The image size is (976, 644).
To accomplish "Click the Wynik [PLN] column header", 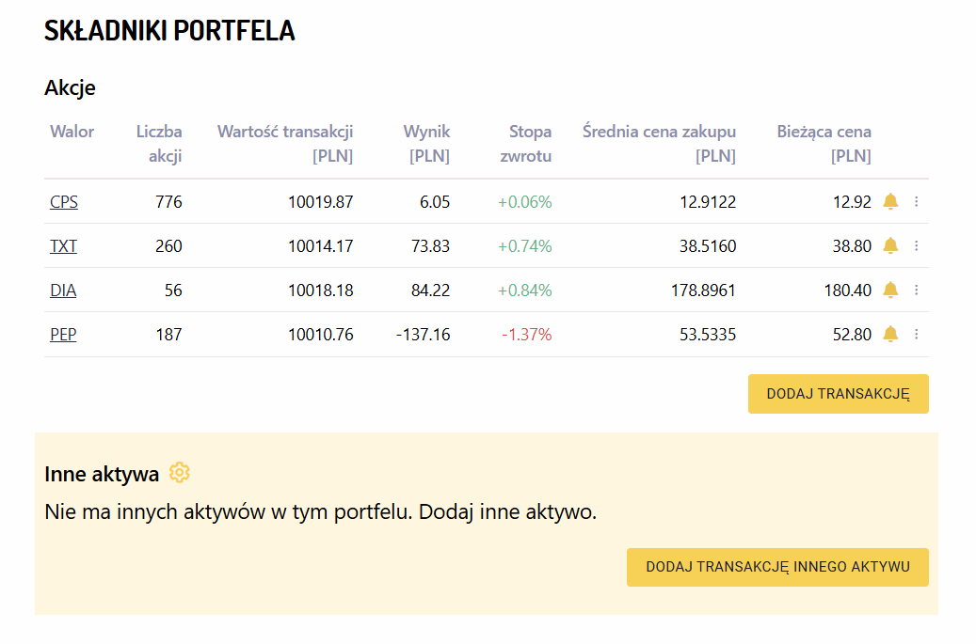I will pyautogui.click(x=428, y=144).
